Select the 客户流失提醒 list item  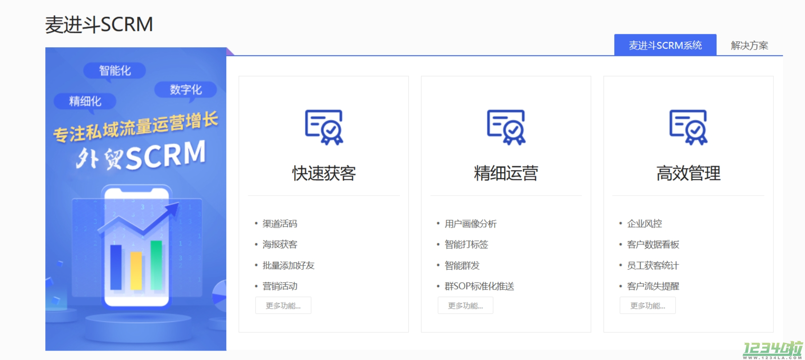point(653,286)
